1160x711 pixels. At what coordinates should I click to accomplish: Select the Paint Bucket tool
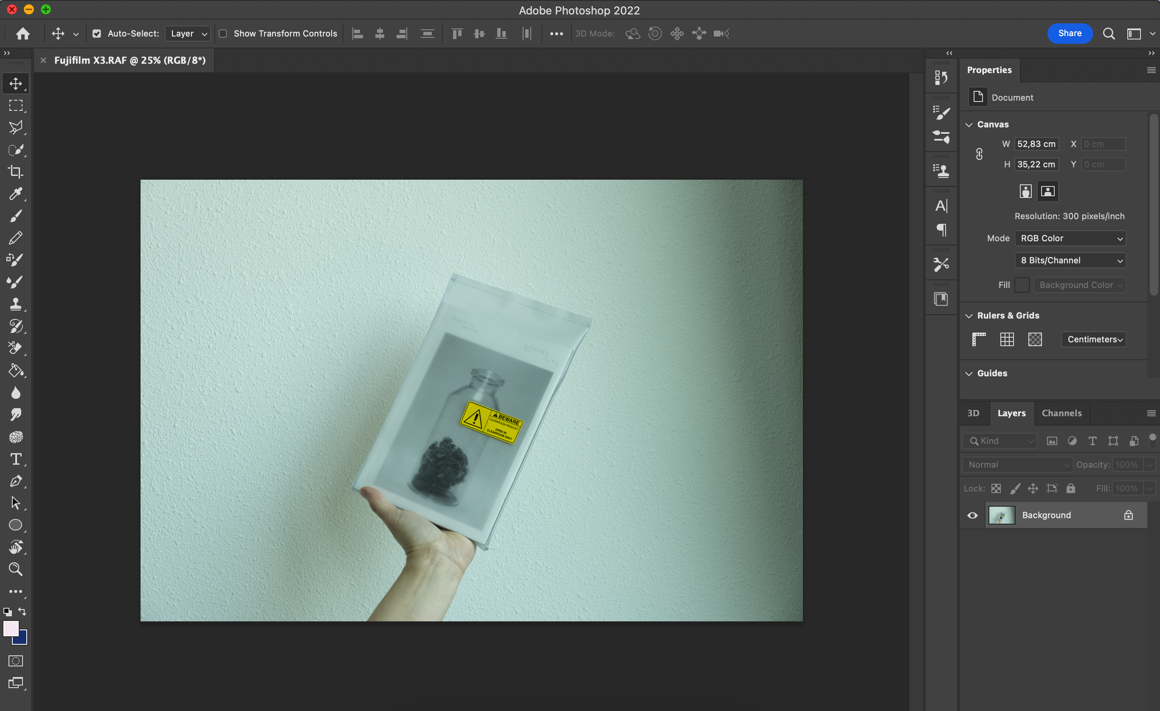pos(16,370)
